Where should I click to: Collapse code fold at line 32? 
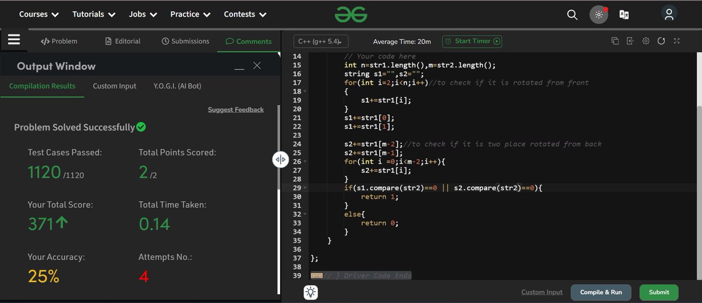[305, 215]
